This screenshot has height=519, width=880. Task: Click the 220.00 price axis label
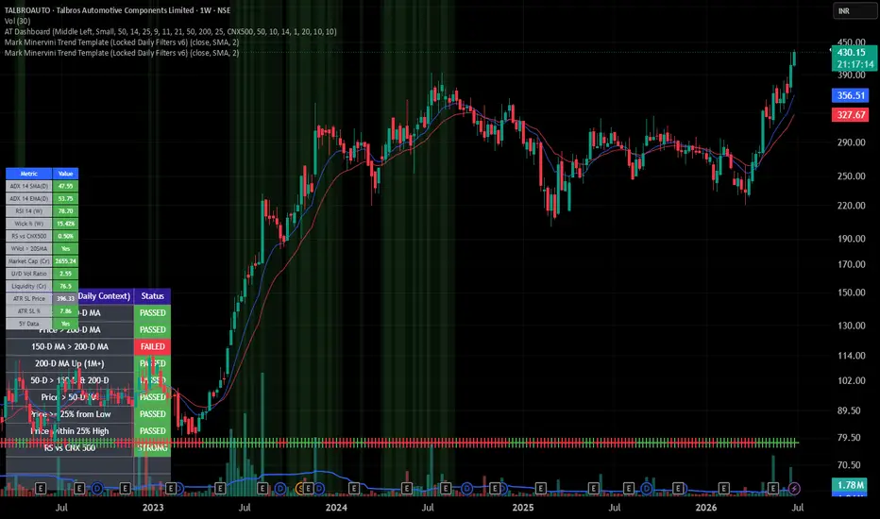click(851, 206)
